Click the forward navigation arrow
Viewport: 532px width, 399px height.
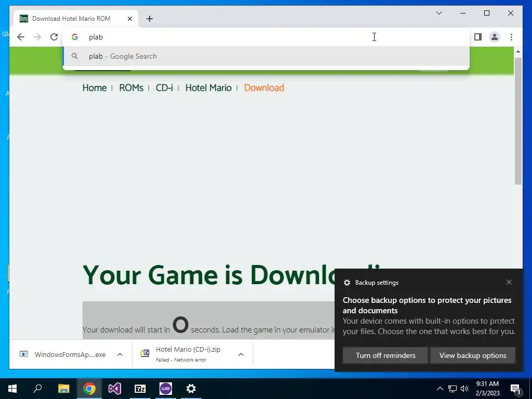37,37
